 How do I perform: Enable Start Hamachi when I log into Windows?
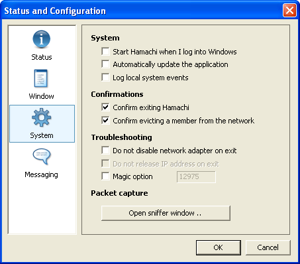(x=105, y=51)
